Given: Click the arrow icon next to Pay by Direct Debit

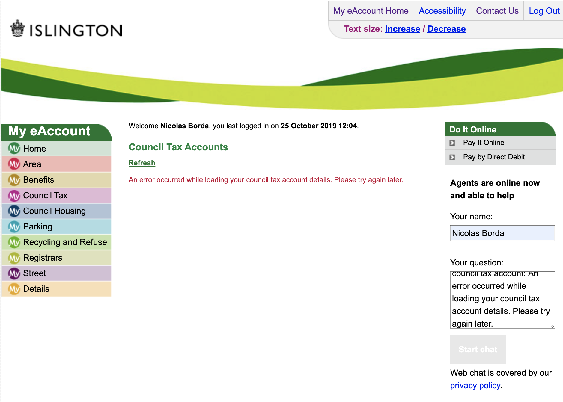Looking at the screenshot, I should coord(452,157).
